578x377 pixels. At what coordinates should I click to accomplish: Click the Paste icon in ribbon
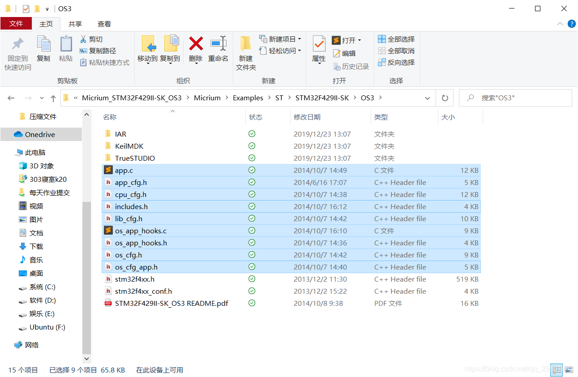click(66, 44)
